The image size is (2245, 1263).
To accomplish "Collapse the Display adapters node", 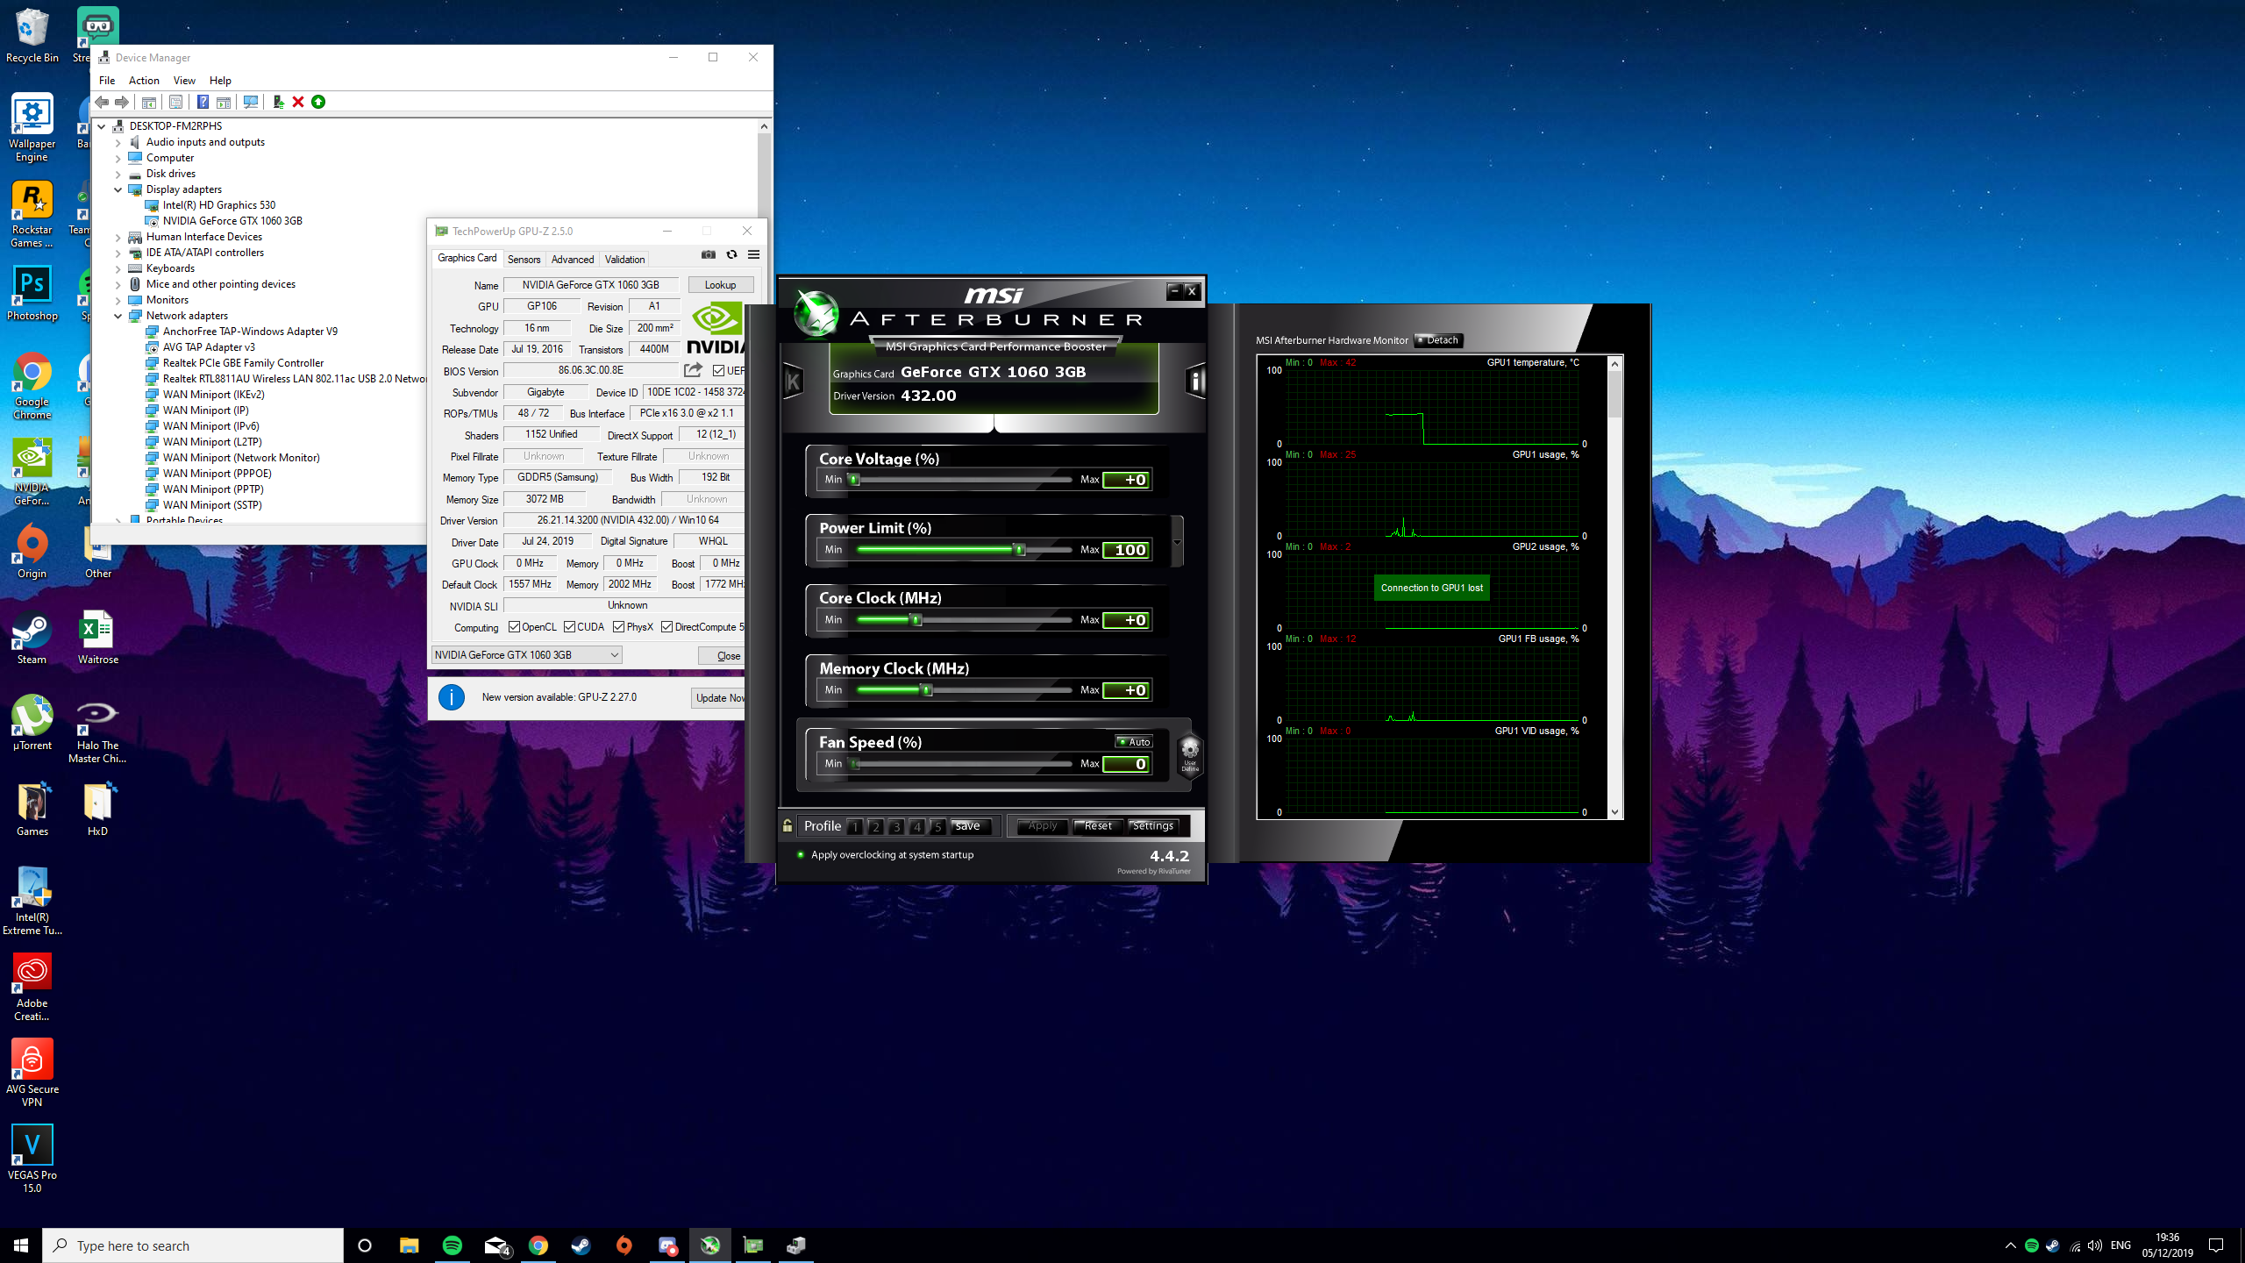I will tap(118, 189).
